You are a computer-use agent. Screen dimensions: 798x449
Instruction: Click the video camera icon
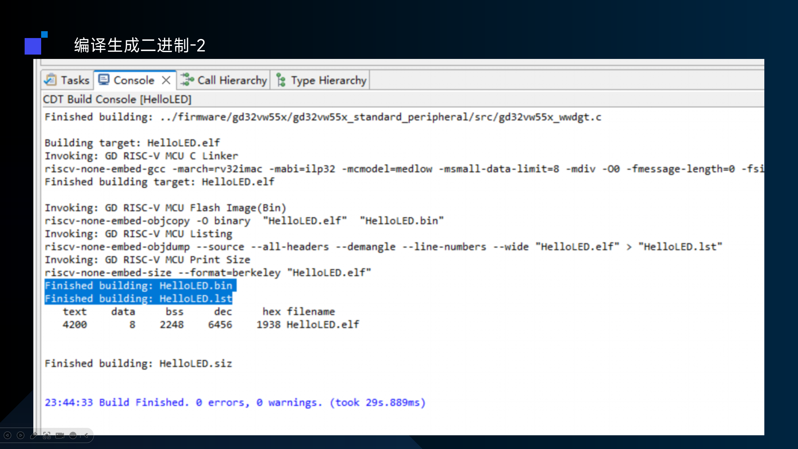(x=60, y=435)
